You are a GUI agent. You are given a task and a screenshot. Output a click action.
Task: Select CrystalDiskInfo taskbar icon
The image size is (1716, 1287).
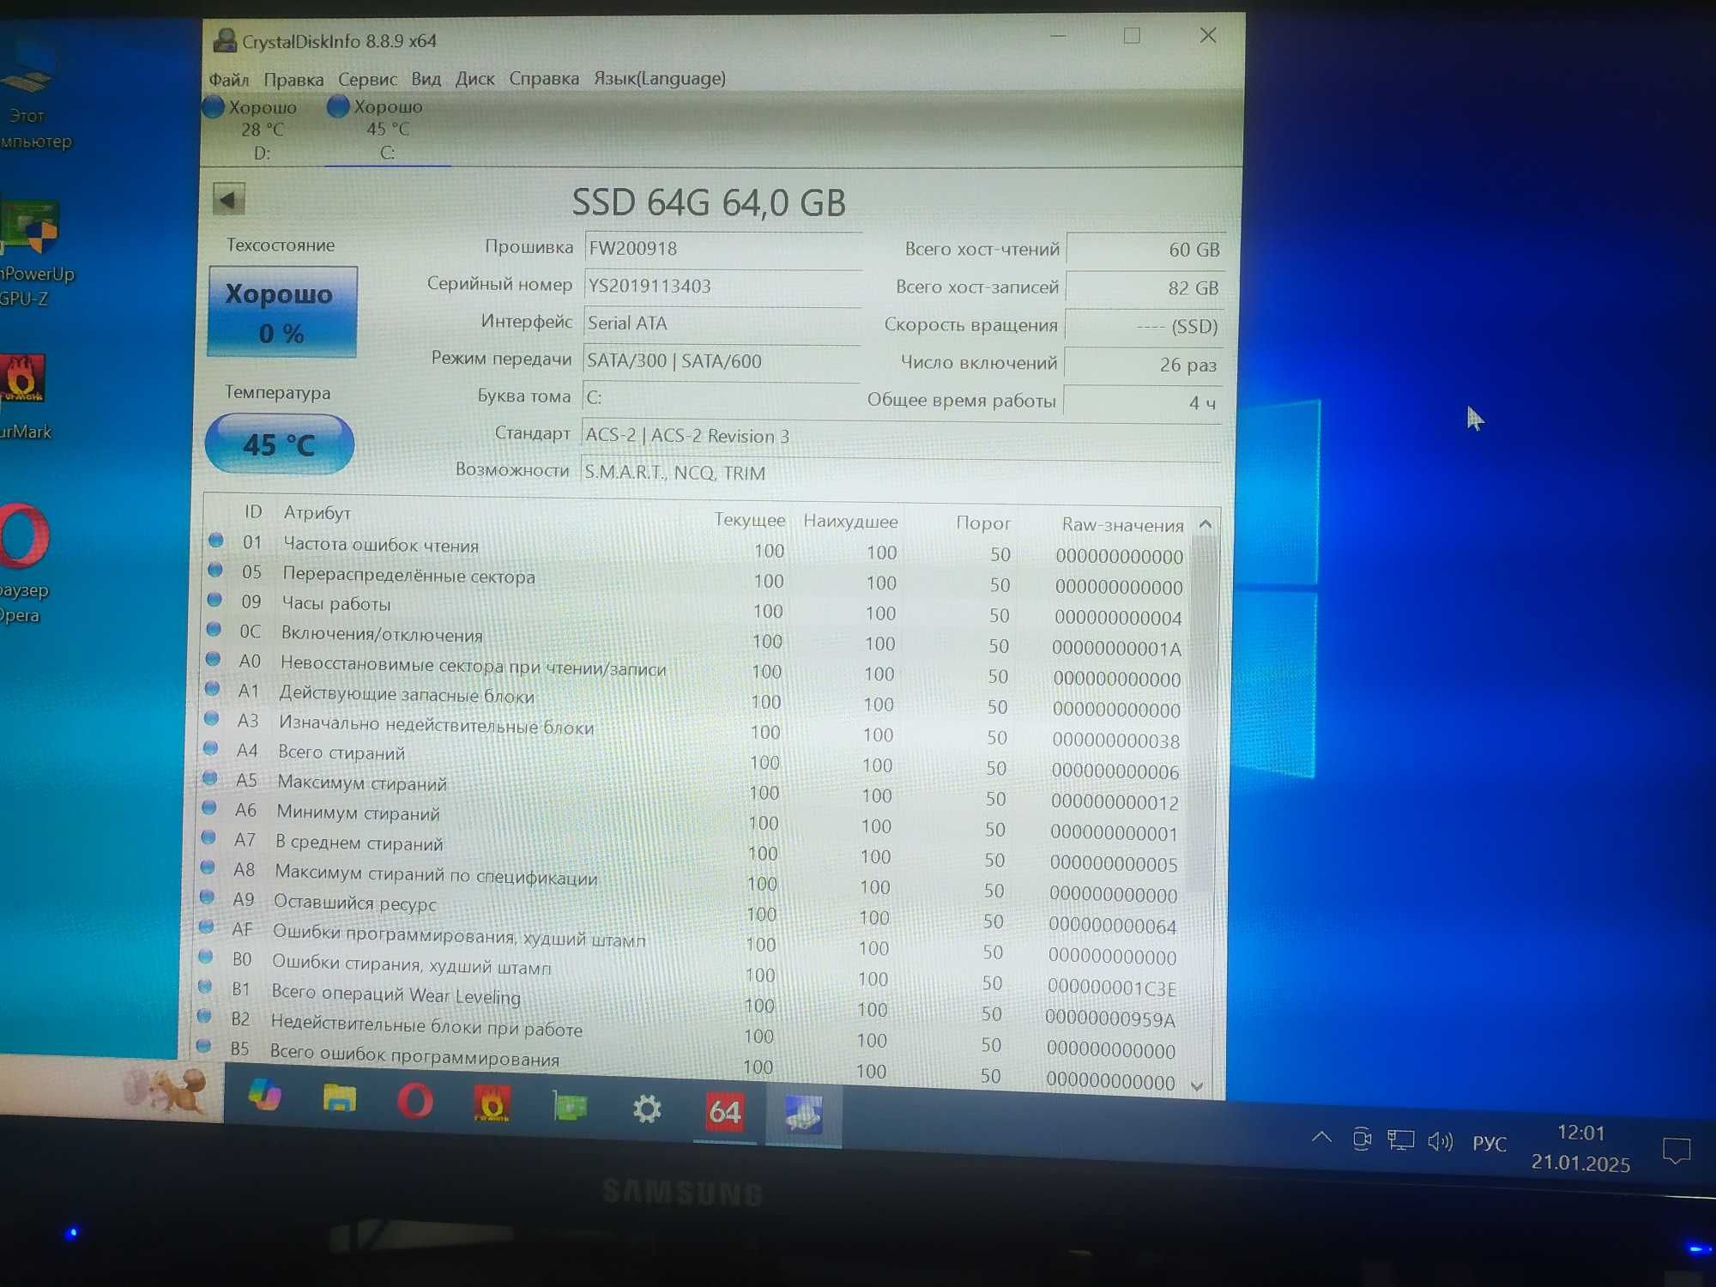click(804, 1114)
